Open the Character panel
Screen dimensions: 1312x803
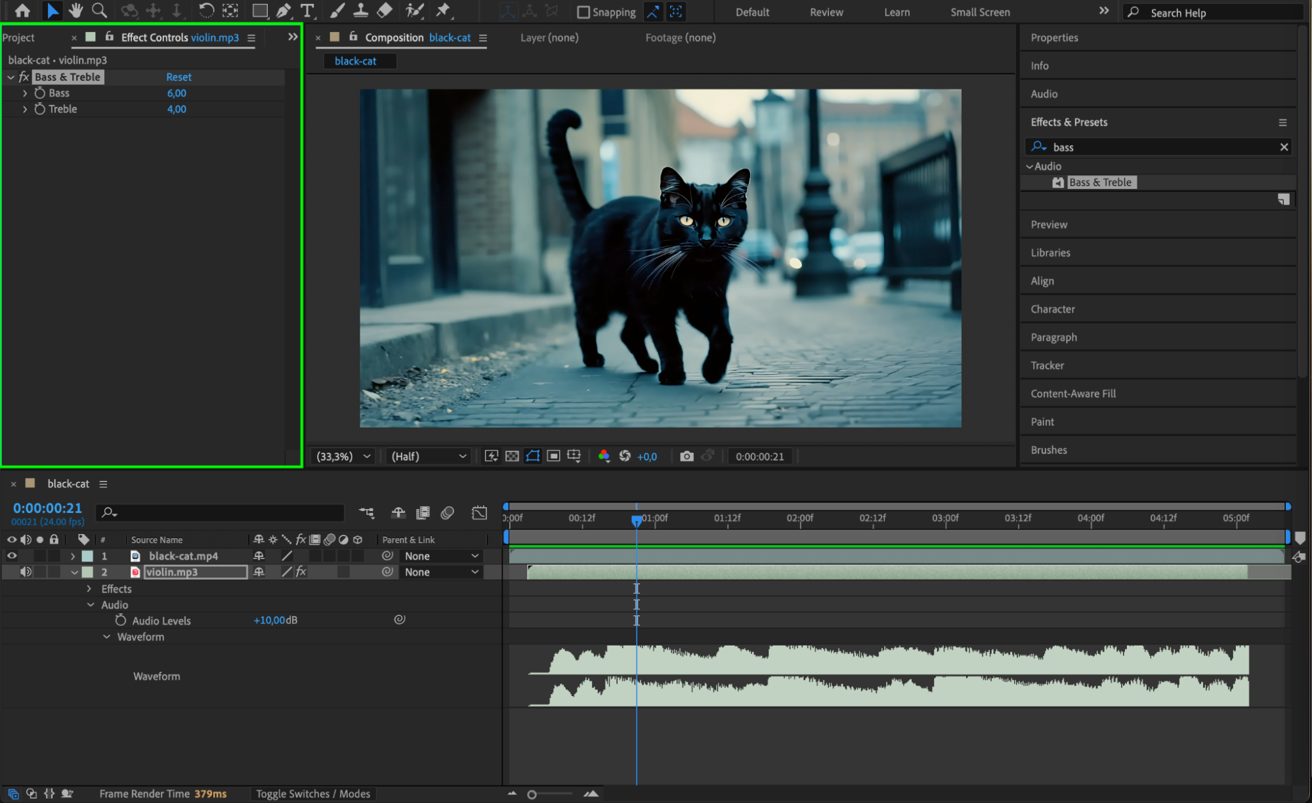(x=1052, y=309)
